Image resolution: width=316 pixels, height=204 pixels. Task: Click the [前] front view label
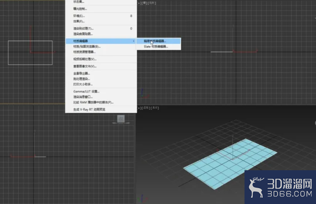coord(144,3)
